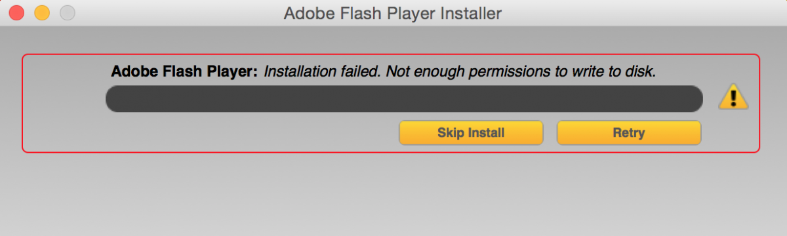Viewport: 787px width, 236px height.
Task: Click the "Installation failed." status text
Action: click(323, 71)
